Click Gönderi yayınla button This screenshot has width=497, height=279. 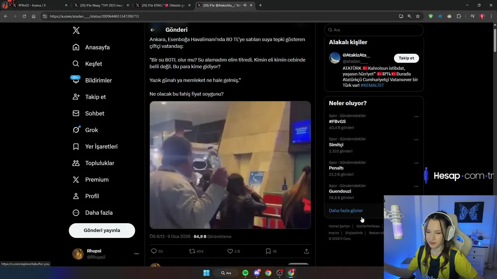point(102,231)
